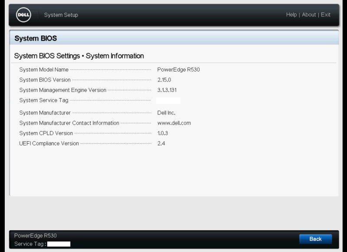Click the Back button
This screenshot has height=252, width=347.
(x=315, y=239)
